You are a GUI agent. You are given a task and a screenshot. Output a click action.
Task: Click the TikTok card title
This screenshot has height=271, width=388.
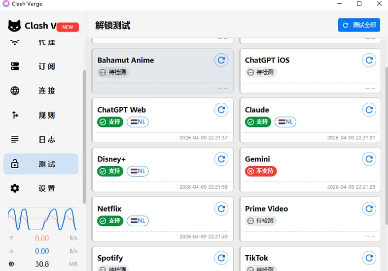pos(256,258)
